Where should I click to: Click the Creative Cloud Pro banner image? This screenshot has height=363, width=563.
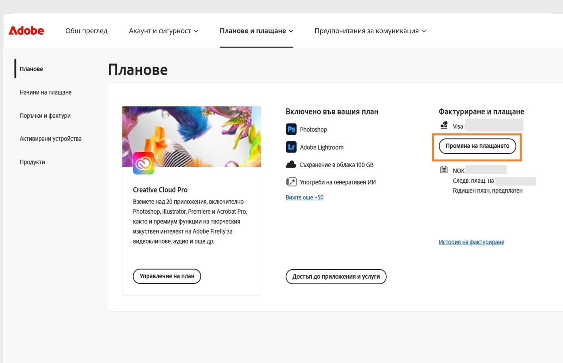pyautogui.click(x=192, y=136)
